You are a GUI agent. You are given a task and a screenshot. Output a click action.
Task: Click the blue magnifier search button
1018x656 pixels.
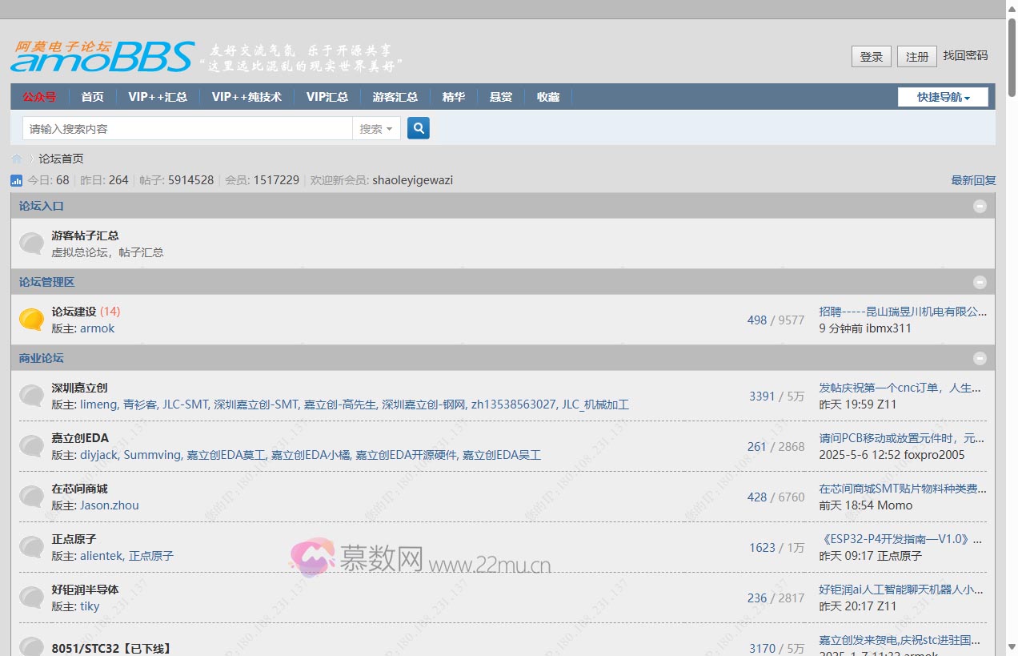click(418, 128)
